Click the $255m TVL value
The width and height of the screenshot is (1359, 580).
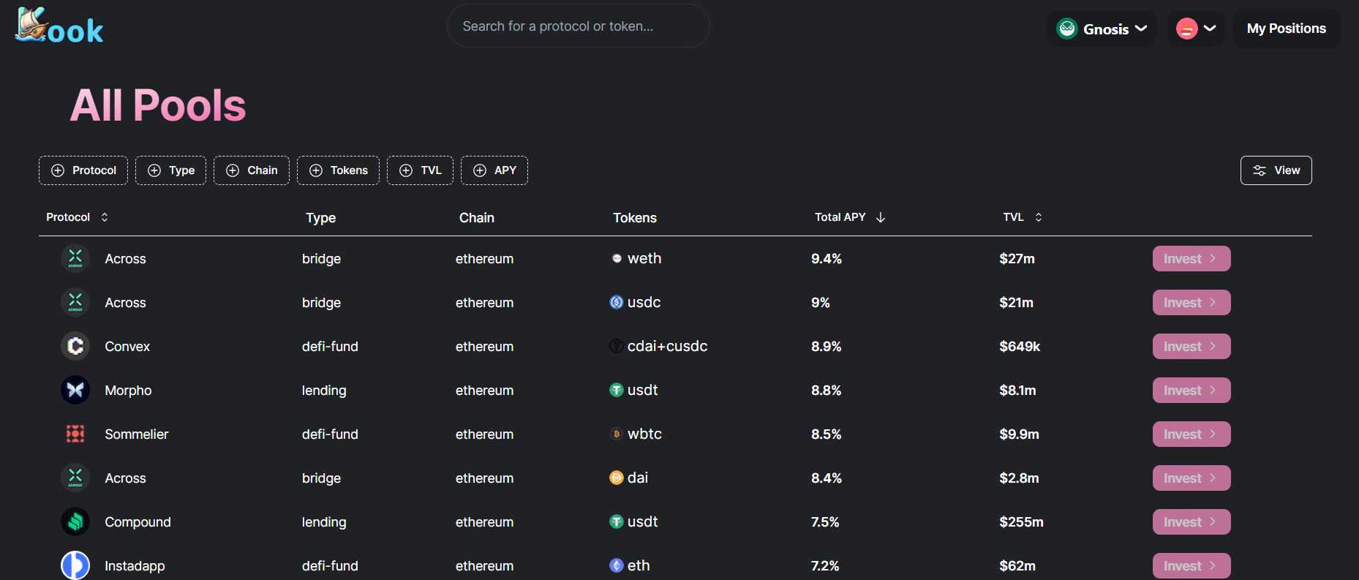1021,522
